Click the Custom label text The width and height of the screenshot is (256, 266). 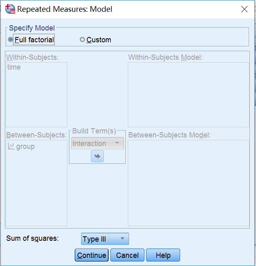coord(99,40)
